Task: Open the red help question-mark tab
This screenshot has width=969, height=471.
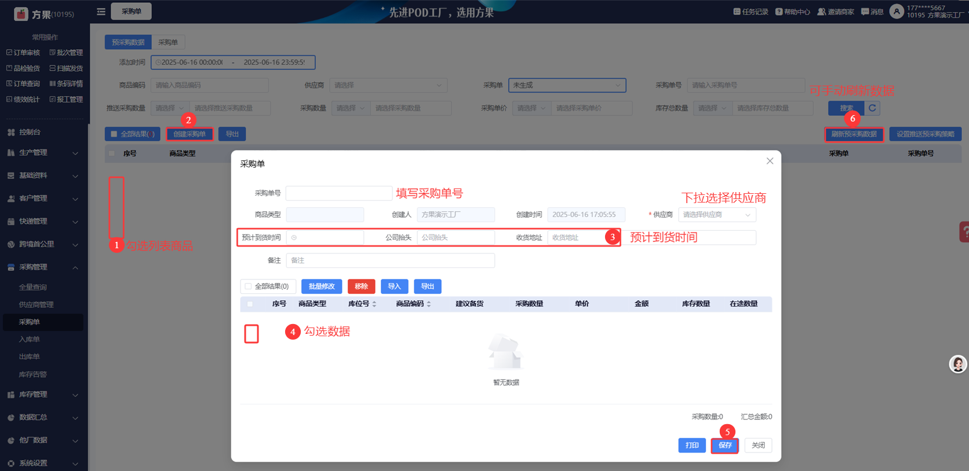Action: point(964,232)
